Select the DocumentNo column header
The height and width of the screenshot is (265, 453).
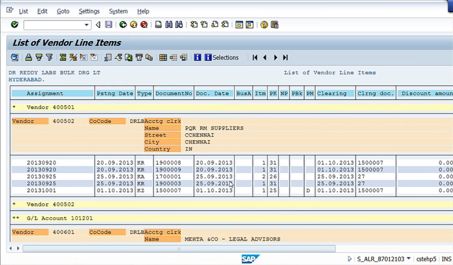pos(174,93)
